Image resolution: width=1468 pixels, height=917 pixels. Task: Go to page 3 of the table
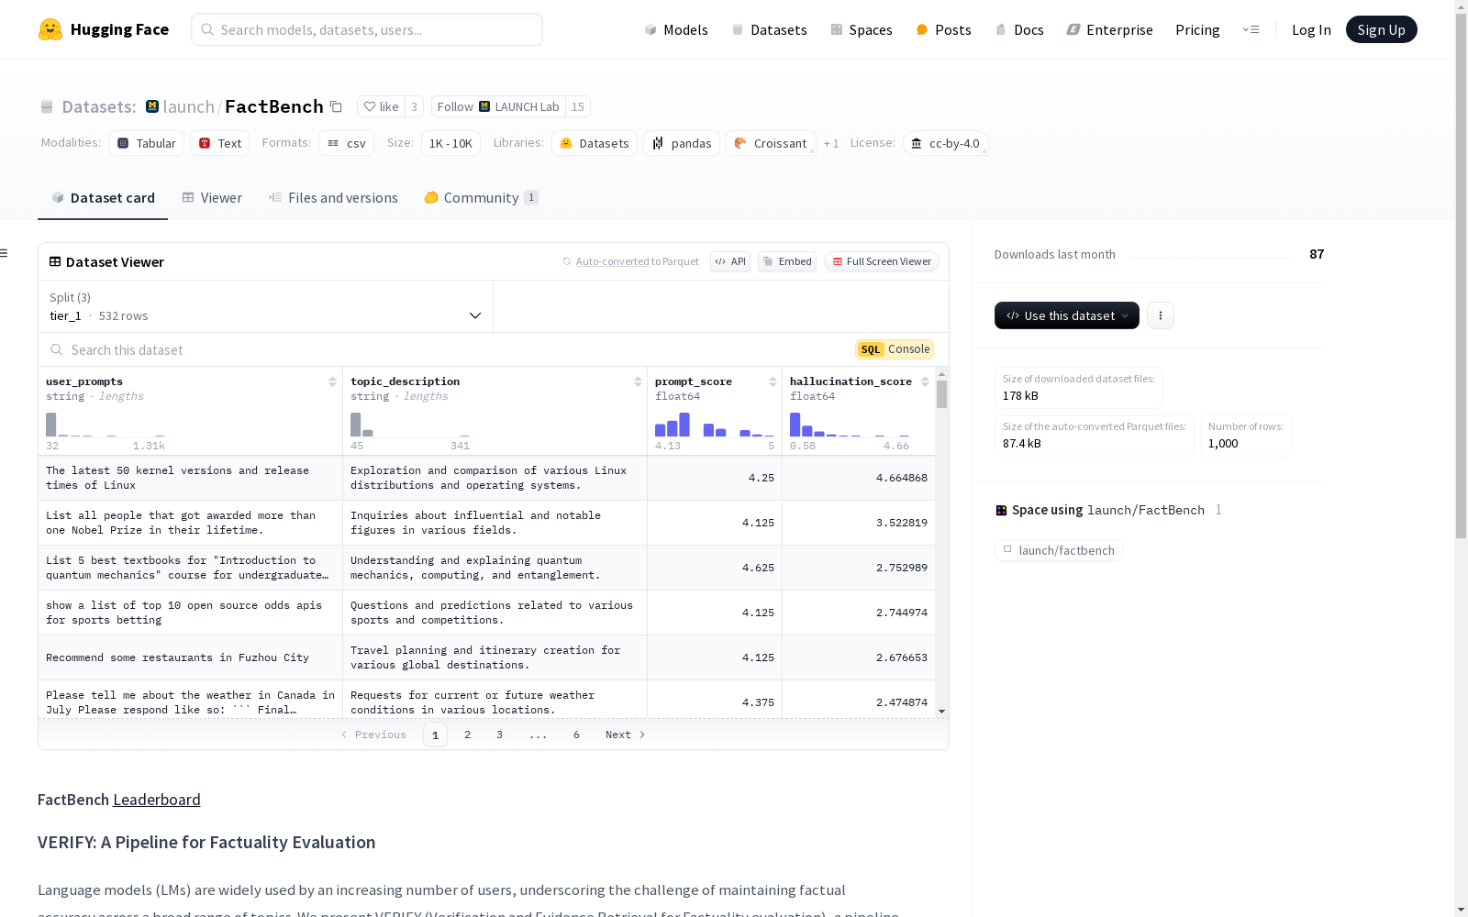click(499, 735)
